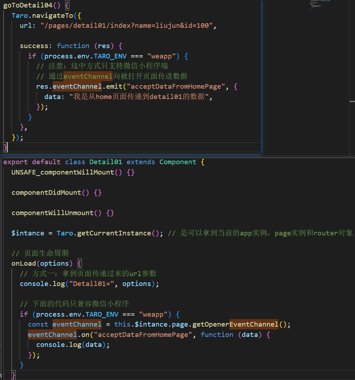Screen dimensions: 355x380
Task: Click the highlighted eventChannel inside the Chinese comment
Action: tap(88, 76)
